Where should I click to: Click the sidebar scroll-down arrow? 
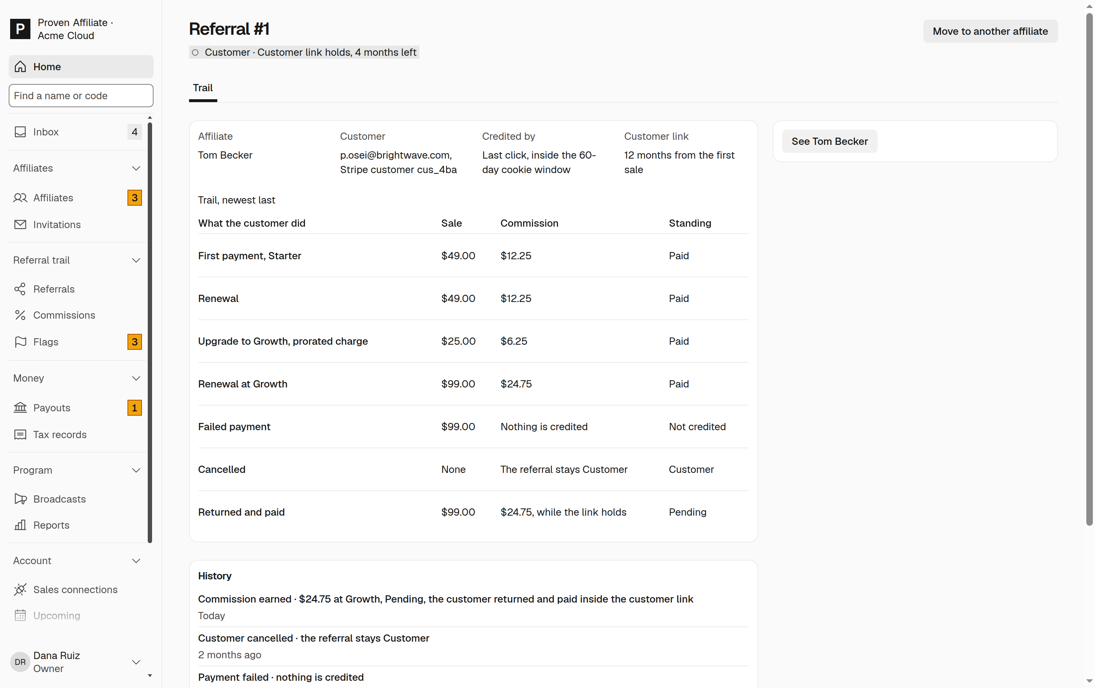click(x=150, y=676)
